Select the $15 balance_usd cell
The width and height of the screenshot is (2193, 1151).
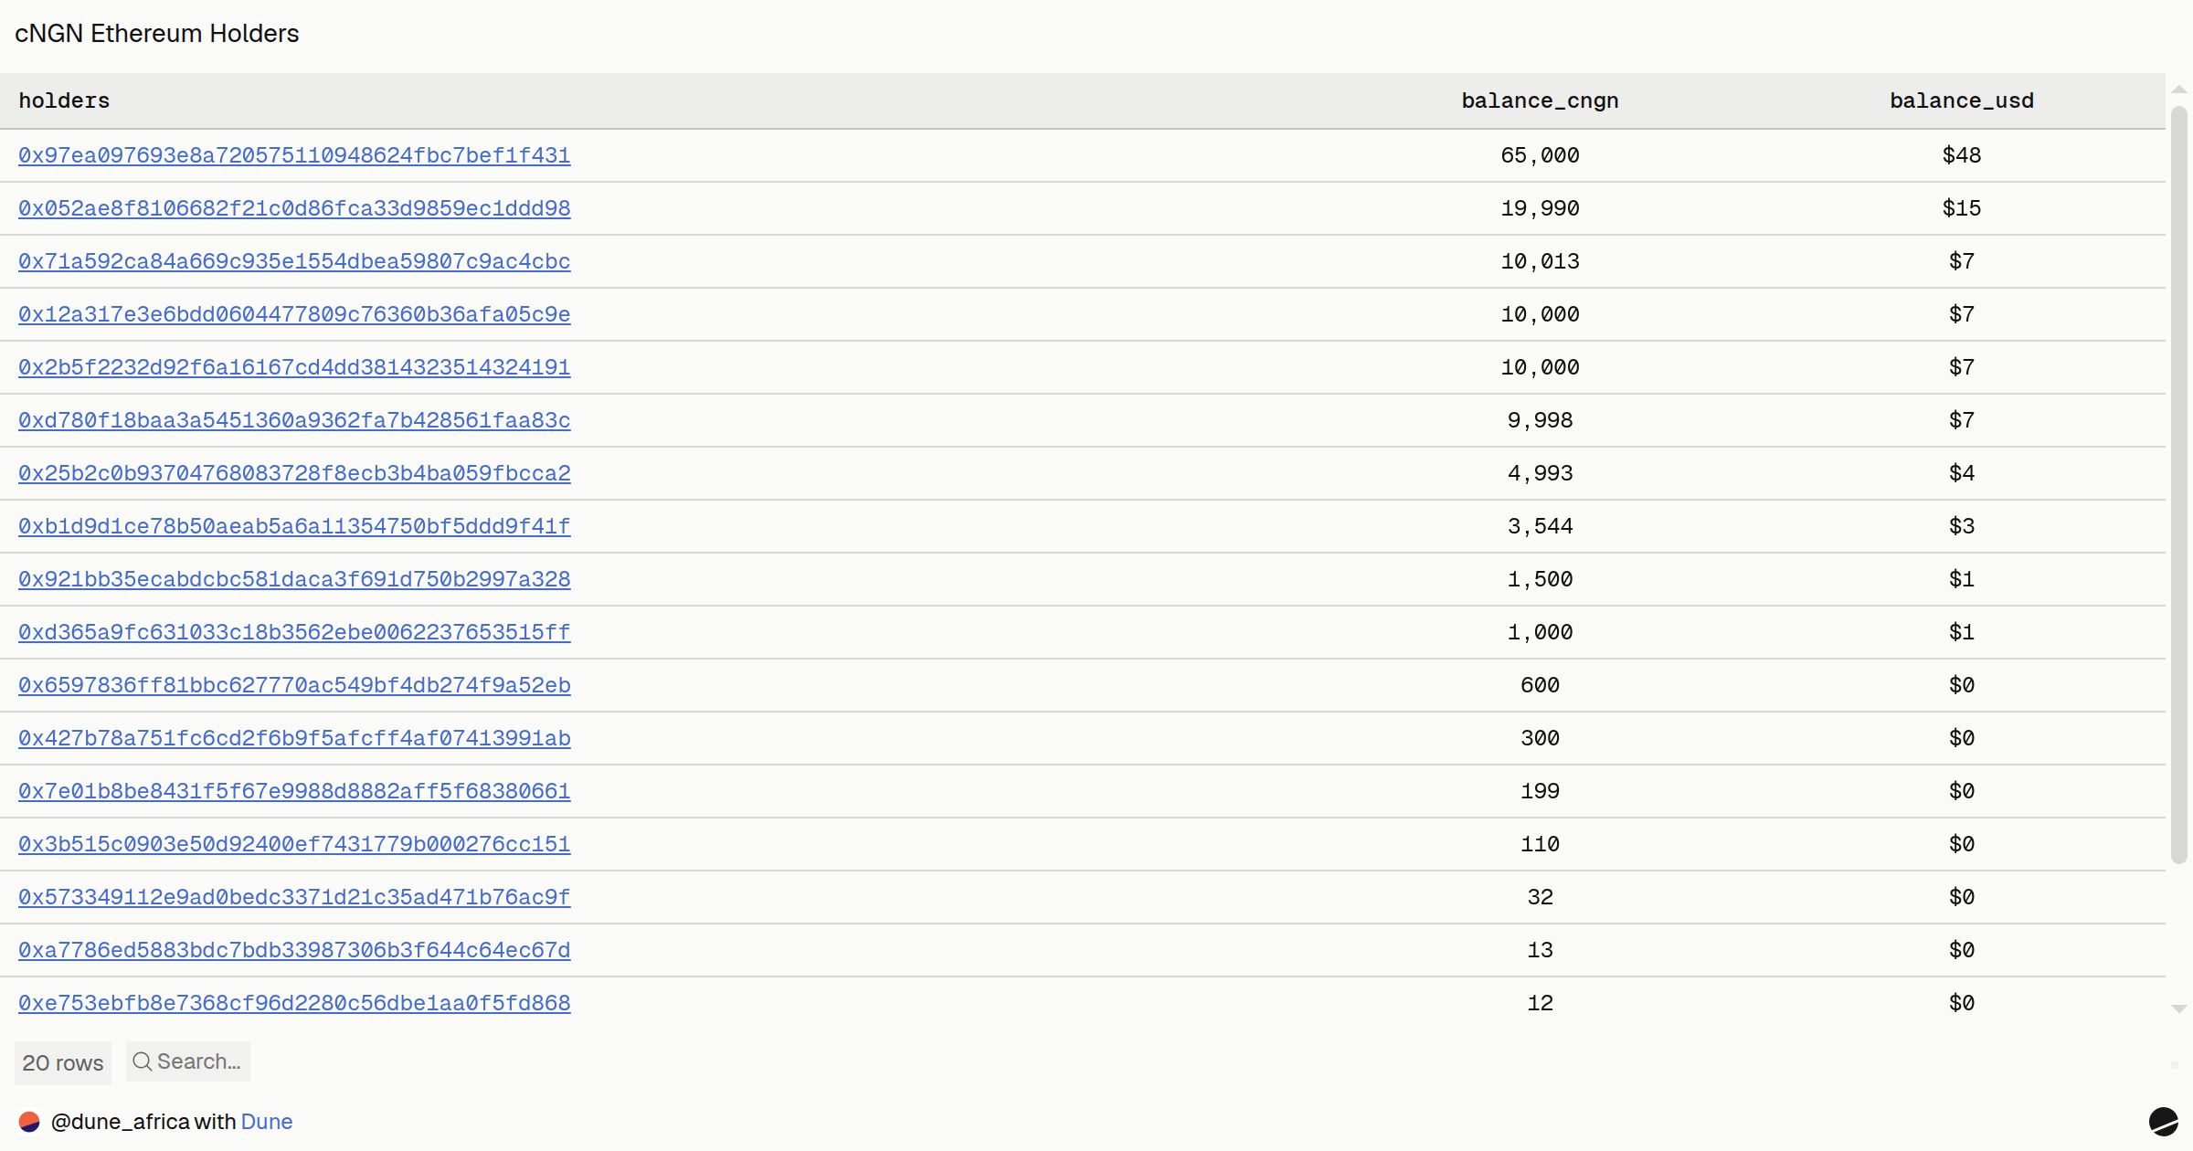(1962, 208)
